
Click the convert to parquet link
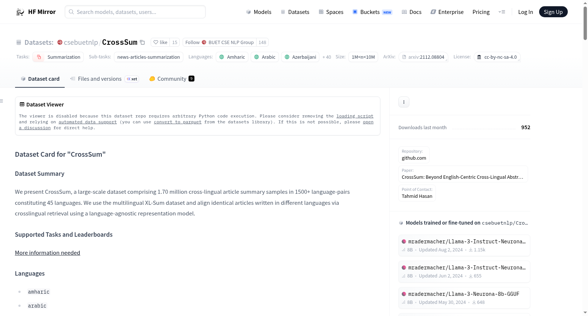click(x=178, y=122)
